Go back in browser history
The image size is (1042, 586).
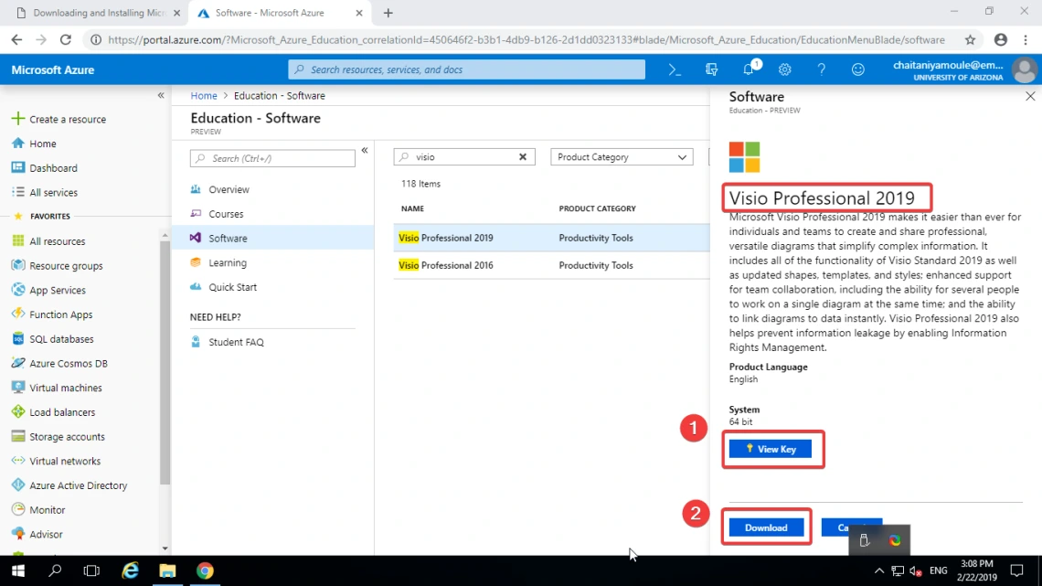coord(16,40)
